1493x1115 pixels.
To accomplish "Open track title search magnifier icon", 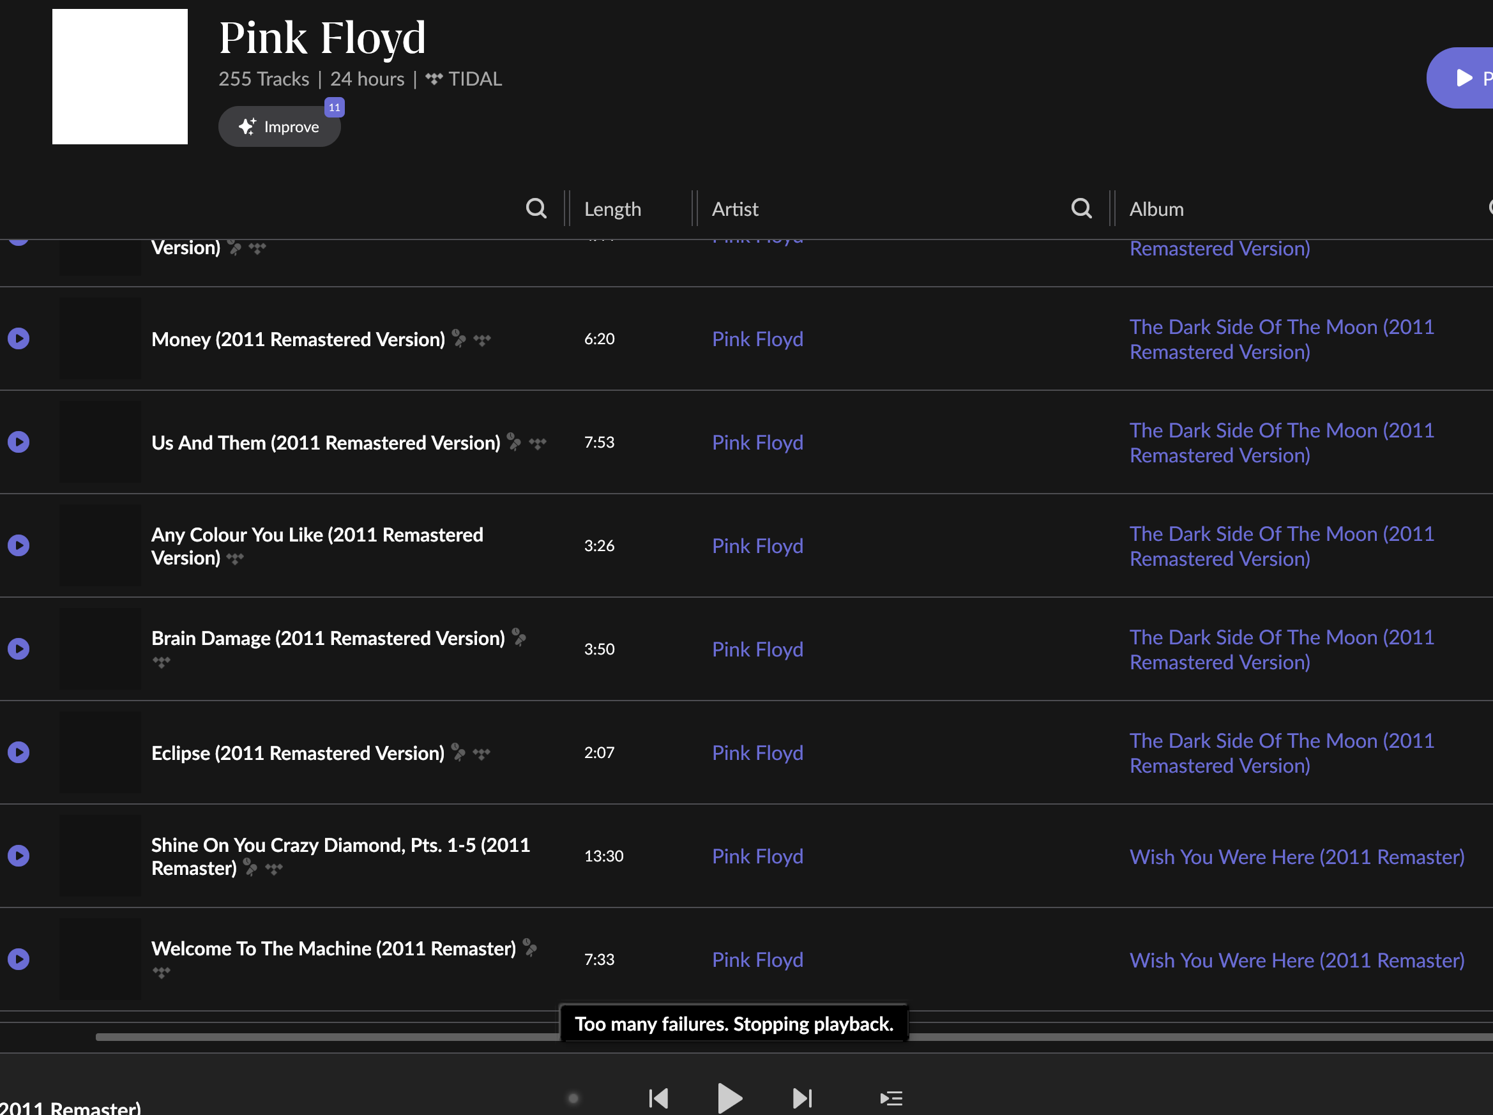I will 536,209.
